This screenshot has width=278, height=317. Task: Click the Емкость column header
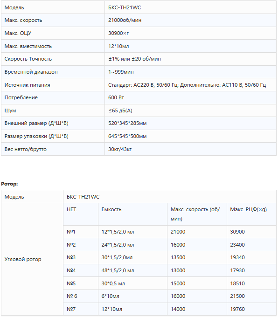111,209
